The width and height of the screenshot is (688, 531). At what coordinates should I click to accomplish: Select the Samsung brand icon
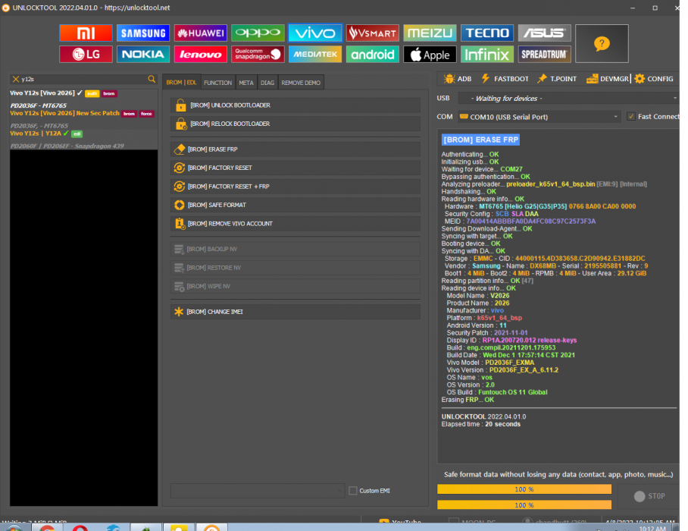[143, 33]
